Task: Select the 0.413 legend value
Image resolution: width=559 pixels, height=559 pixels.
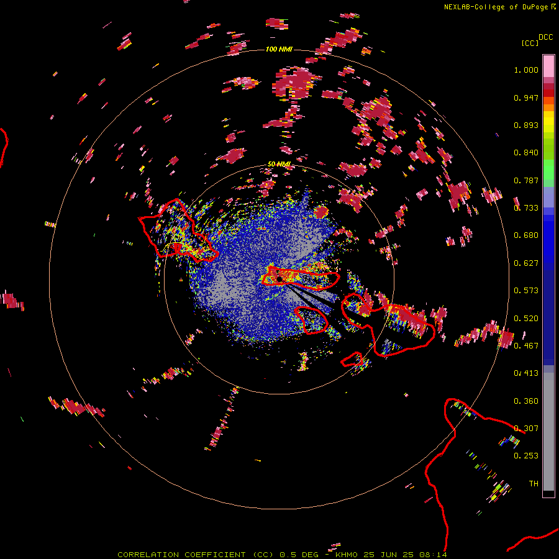Action: coord(526,373)
